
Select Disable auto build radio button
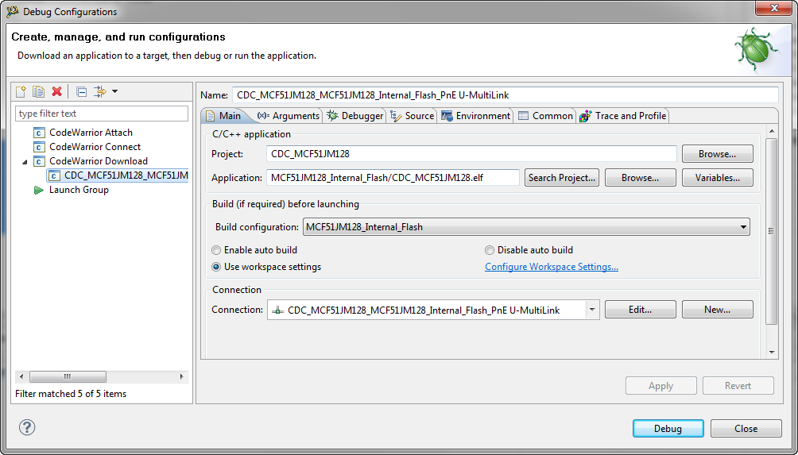490,250
